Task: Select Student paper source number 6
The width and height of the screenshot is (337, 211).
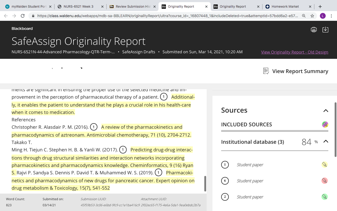Action: tap(250, 181)
